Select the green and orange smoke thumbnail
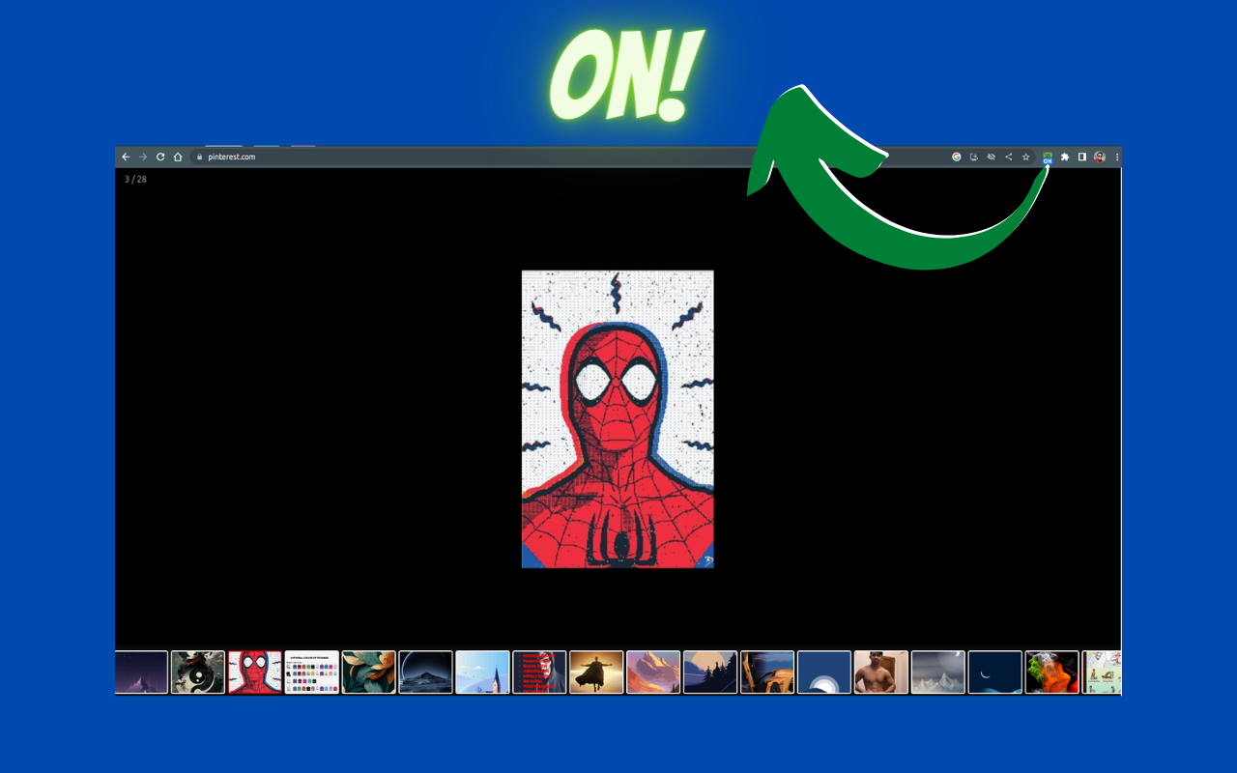Image resolution: width=1237 pixels, height=773 pixels. [x=1053, y=672]
